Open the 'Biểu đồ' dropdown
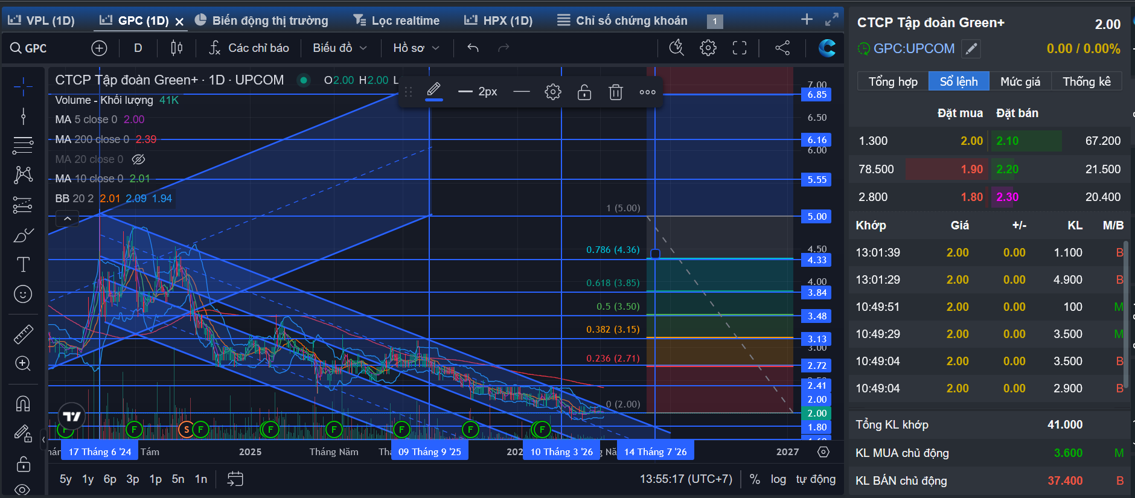1135x498 pixels. coord(339,48)
